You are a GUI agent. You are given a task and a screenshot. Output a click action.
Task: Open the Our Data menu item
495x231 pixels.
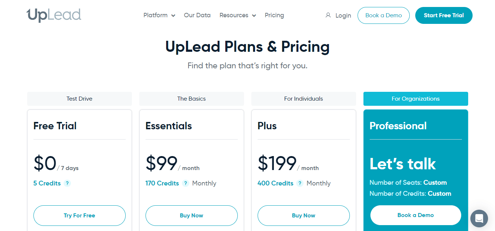[197, 15]
